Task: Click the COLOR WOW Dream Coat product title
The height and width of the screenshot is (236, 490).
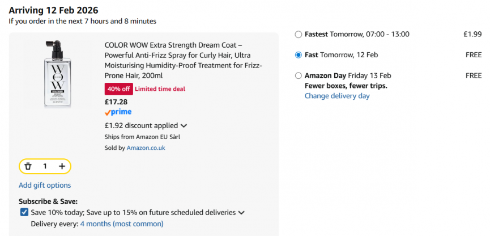Action: 183,60
